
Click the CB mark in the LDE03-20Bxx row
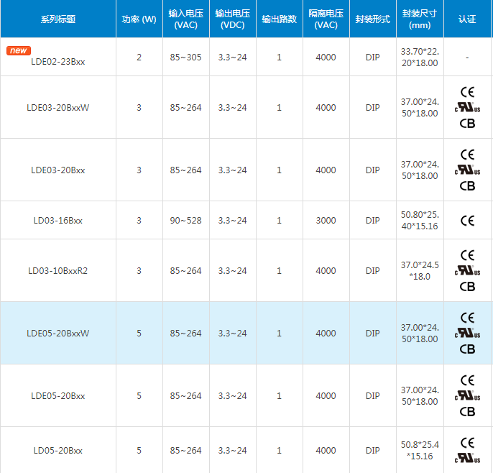tap(467, 185)
